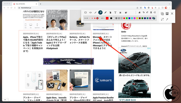Select the Arrow drawing tool
Viewport: 181px width, 103px height.
tap(100, 12)
